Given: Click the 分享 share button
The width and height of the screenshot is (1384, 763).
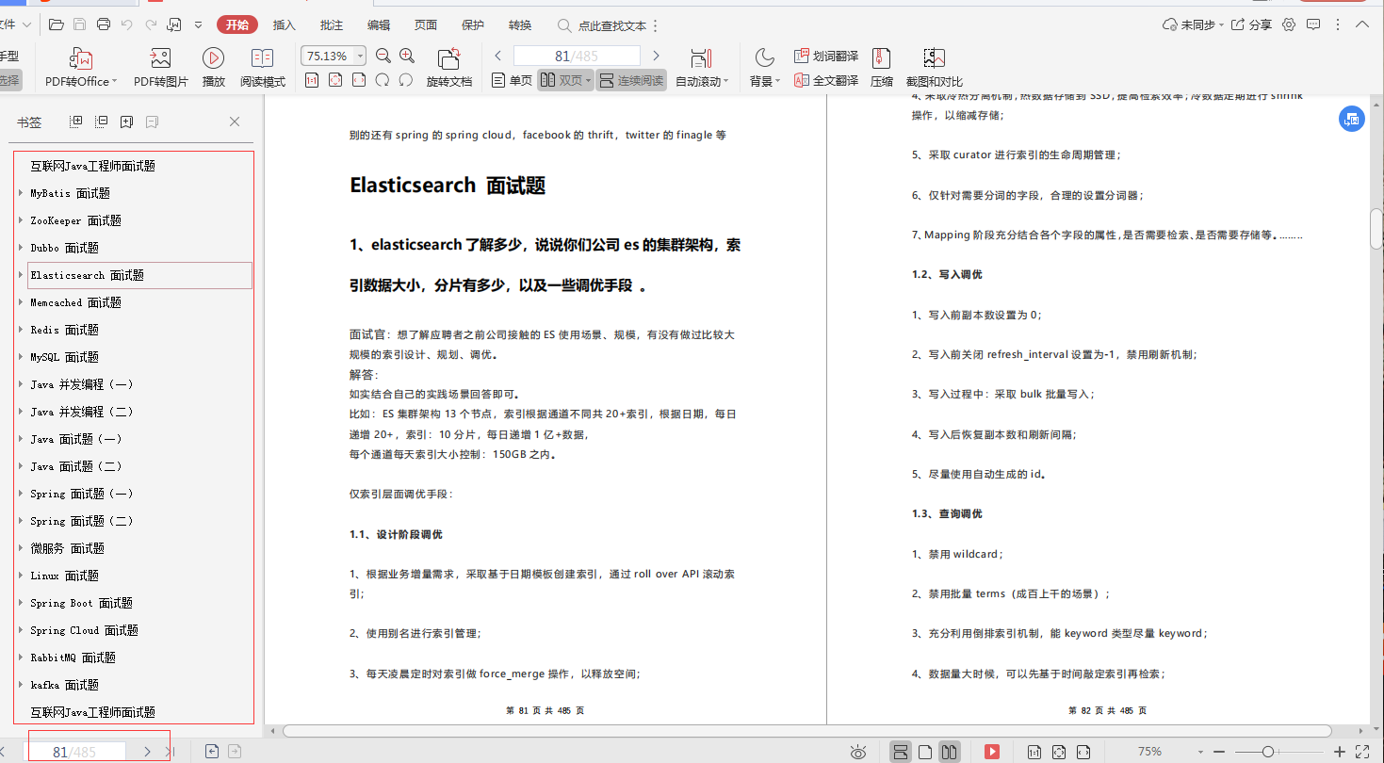Looking at the screenshot, I should click(x=1251, y=24).
